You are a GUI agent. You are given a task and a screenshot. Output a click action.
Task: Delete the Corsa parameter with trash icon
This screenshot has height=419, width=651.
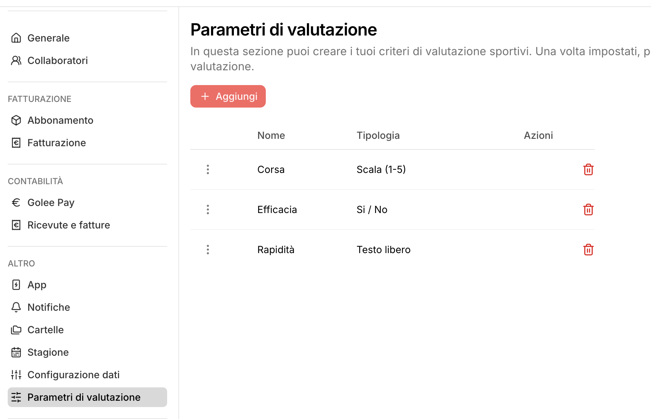tap(588, 169)
